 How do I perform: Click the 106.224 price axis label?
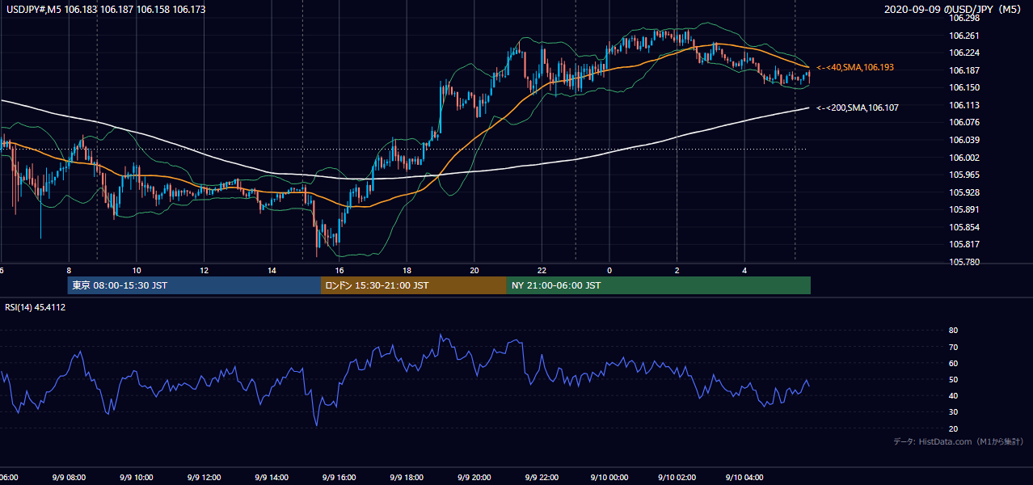964,53
